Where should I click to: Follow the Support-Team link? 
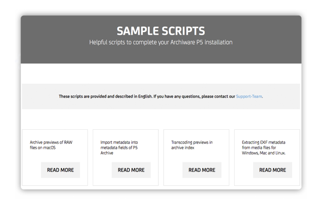pos(249,96)
